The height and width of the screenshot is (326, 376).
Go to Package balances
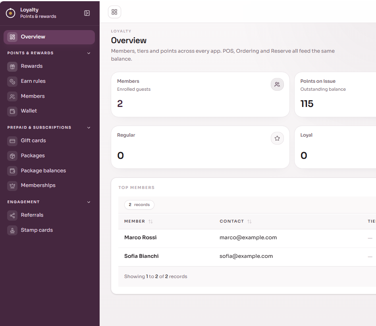[x=49, y=171]
